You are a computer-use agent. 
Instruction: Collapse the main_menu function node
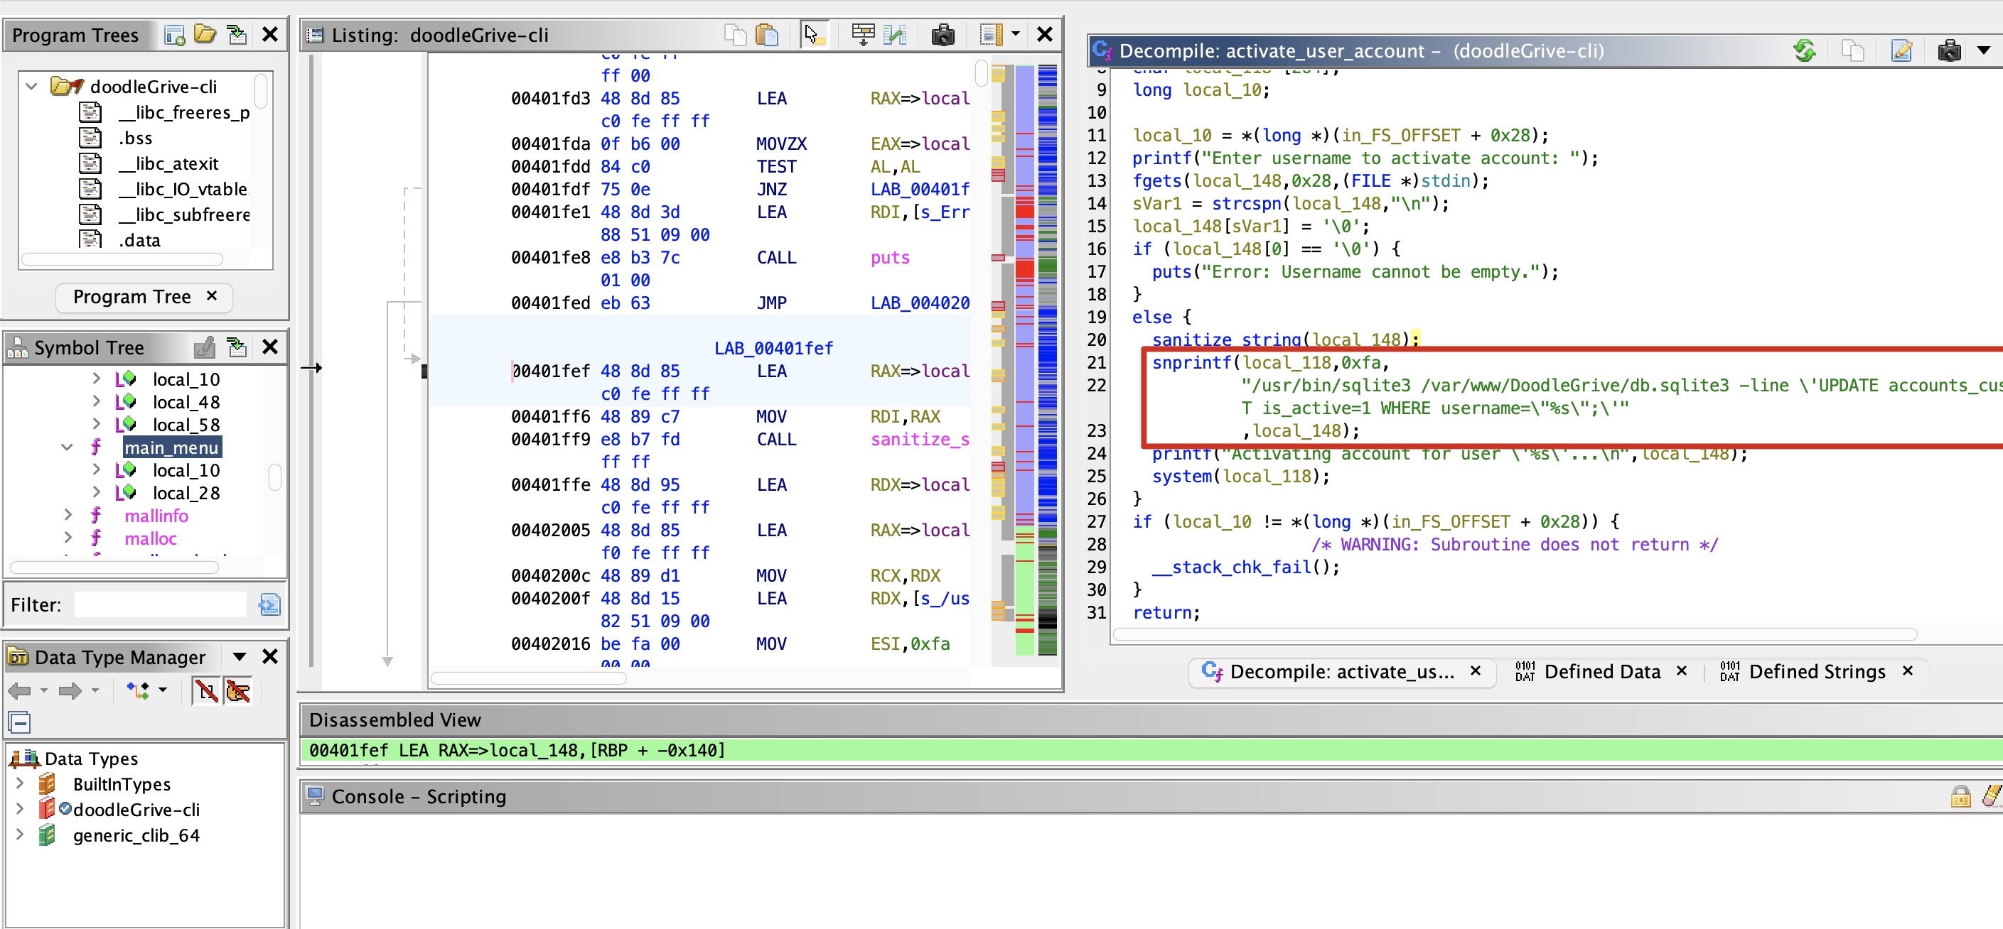[x=67, y=447]
